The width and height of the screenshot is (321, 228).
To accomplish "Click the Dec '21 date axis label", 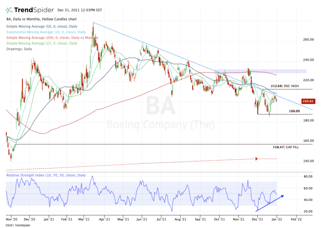I will pos(257,219).
